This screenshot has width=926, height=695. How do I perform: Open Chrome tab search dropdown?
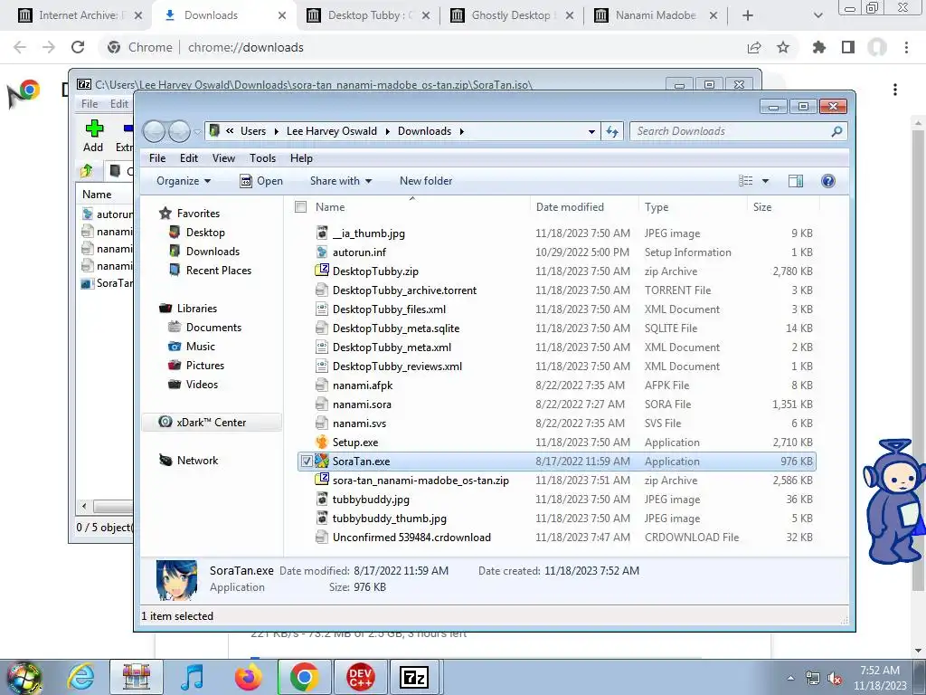coord(817,15)
